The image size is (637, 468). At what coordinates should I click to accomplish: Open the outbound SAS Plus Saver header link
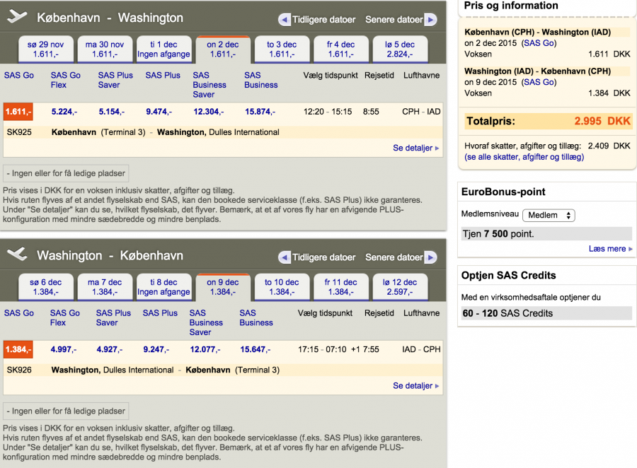(x=115, y=80)
